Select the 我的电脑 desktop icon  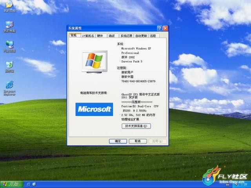pyautogui.click(x=9, y=27)
